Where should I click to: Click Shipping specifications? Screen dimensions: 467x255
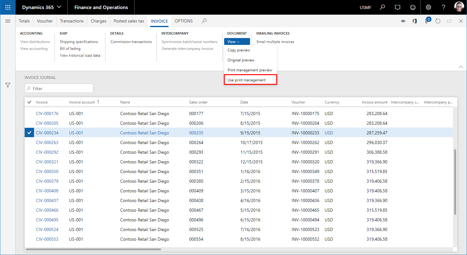[79, 42]
